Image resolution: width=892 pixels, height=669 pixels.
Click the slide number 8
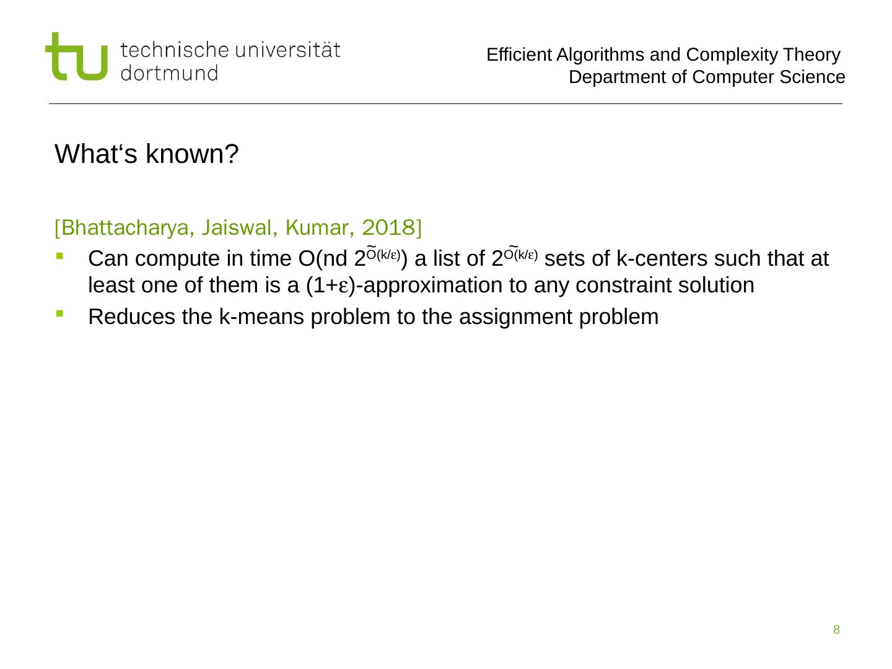click(836, 630)
